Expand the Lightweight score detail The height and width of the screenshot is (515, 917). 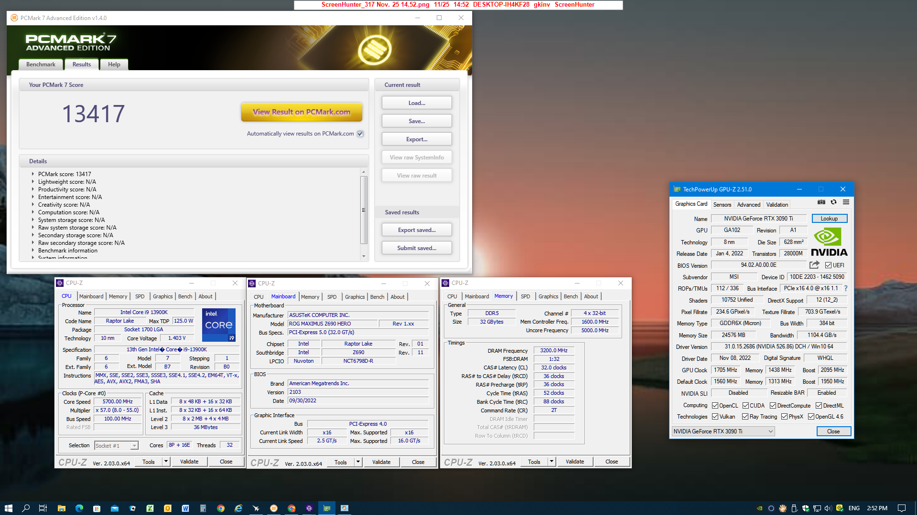[33, 181]
